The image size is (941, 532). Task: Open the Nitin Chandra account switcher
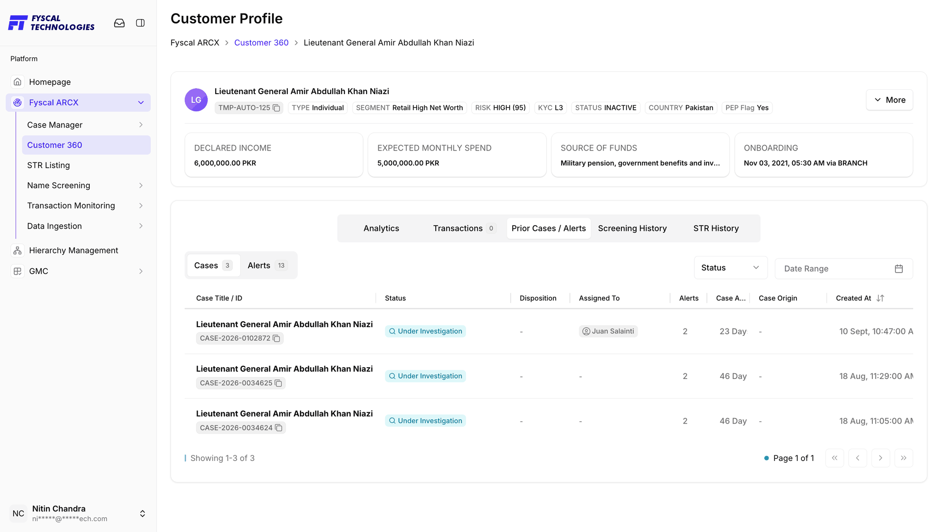[x=142, y=513]
